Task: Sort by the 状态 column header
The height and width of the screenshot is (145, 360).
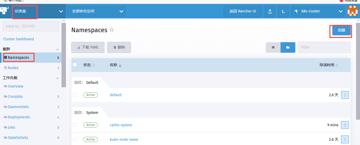Action: click(89, 65)
